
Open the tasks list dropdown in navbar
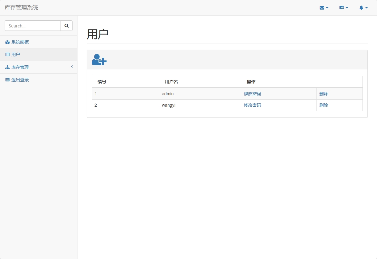click(x=344, y=8)
